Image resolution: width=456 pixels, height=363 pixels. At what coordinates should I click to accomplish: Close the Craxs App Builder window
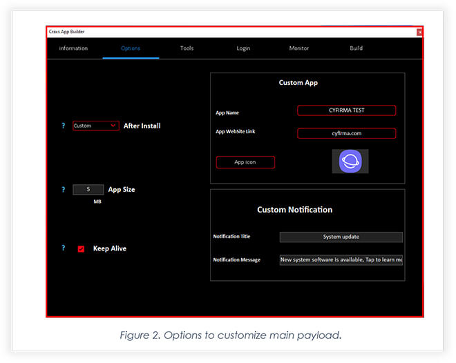[x=419, y=32]
